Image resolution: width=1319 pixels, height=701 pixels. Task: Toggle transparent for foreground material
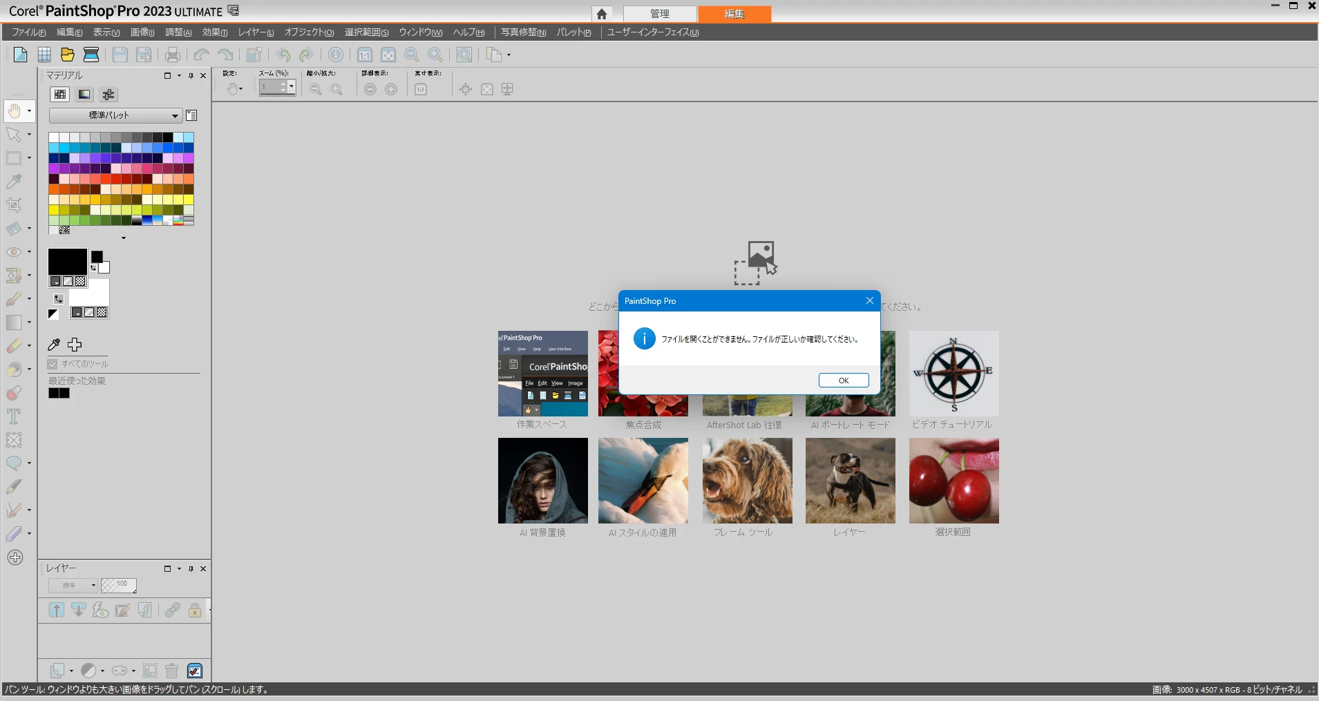(80, 281)
